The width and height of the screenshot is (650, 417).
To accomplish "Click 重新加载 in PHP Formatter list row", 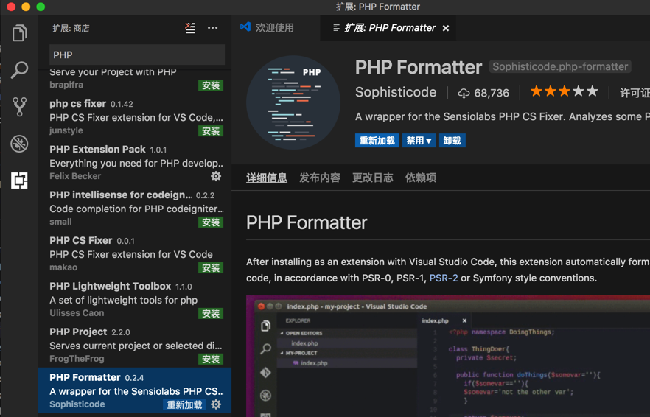I will click(x=184, y=404).
